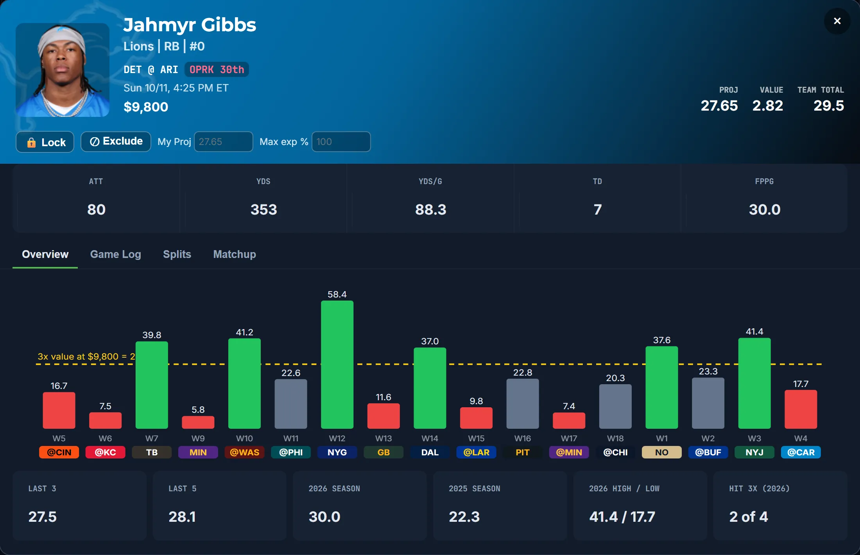The image size is (860, 555).
Task: Click the 2025 SEASON stat card
Action: pos(500,506)
